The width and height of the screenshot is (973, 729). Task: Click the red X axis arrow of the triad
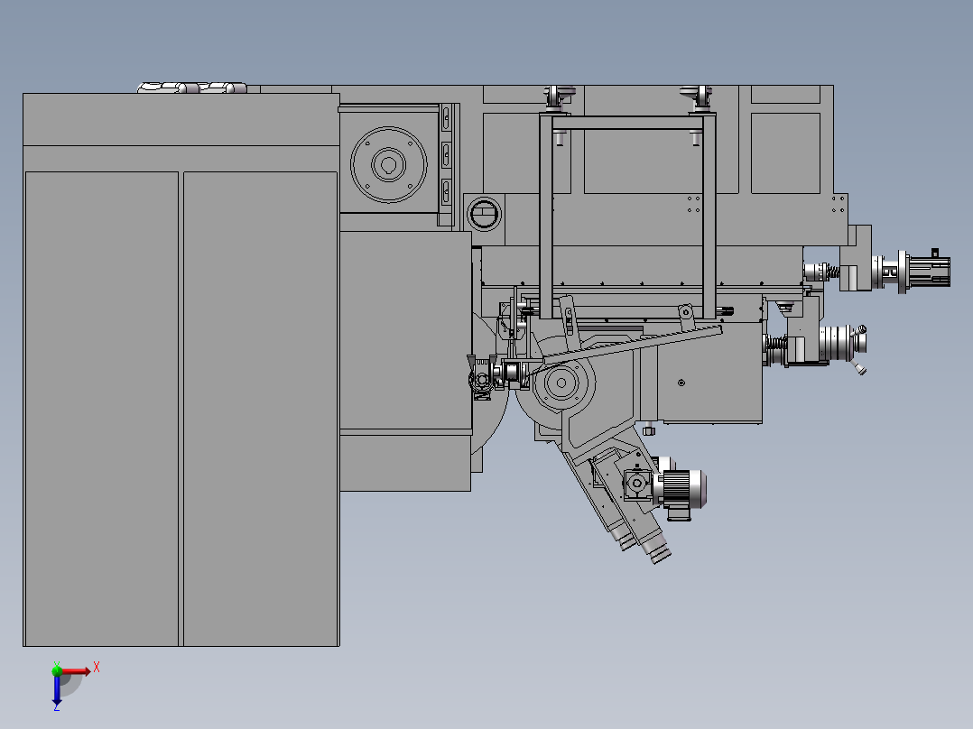[x=77, y=671]
